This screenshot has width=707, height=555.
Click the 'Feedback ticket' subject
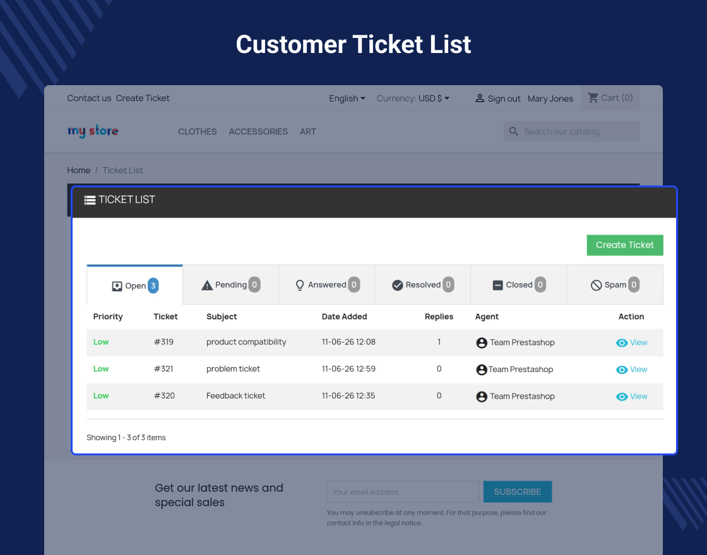pyautogui.click(x=235, y=396)
